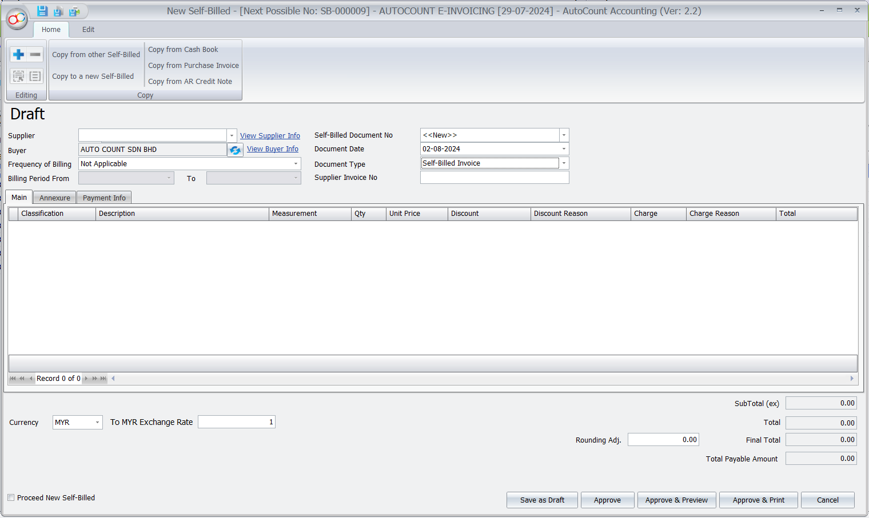The height and width of the screenshot is (518, 869).
Task: Open the Edit ribbon tab
Action: [x=88, y=30]
